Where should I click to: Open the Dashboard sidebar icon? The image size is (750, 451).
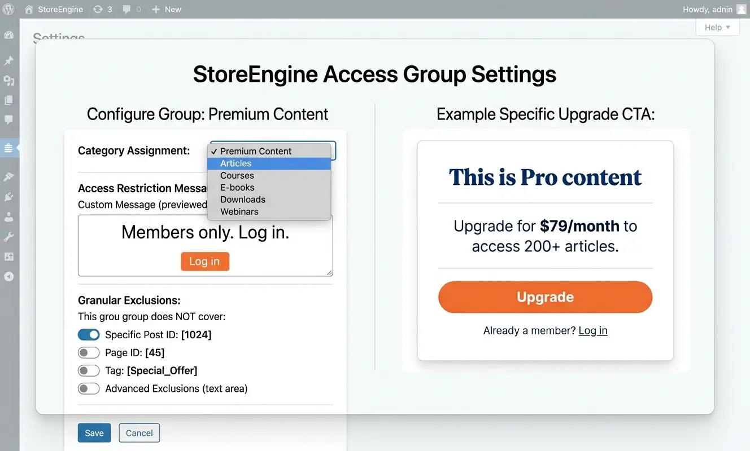click(x=8, y=36)
